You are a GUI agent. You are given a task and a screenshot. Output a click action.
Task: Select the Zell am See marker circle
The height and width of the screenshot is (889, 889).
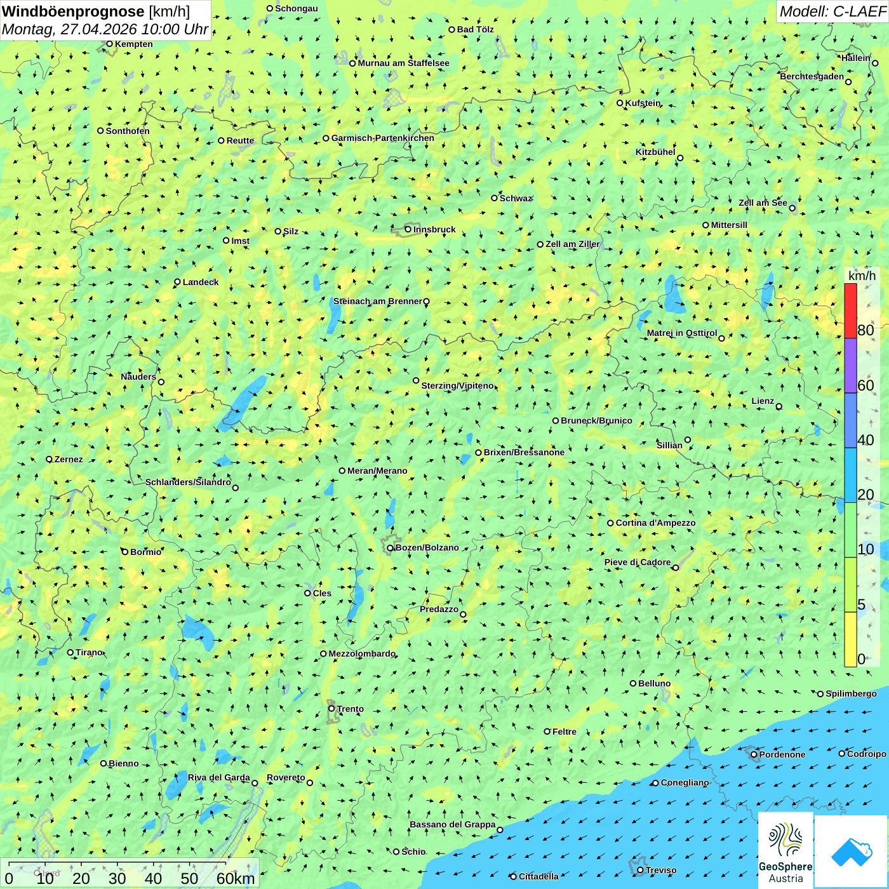[x=792, y=208]
